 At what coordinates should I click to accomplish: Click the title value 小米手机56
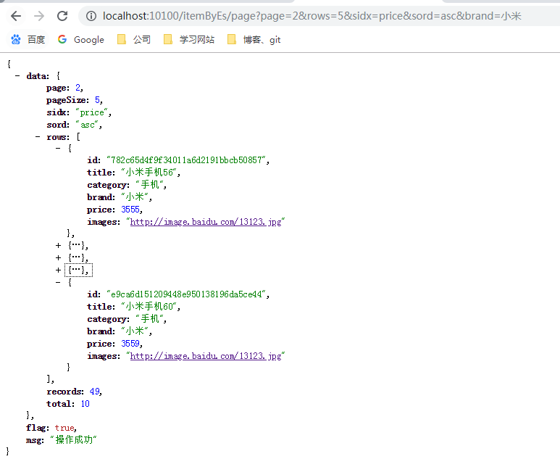pyautogui.click(x=149, y=173)
